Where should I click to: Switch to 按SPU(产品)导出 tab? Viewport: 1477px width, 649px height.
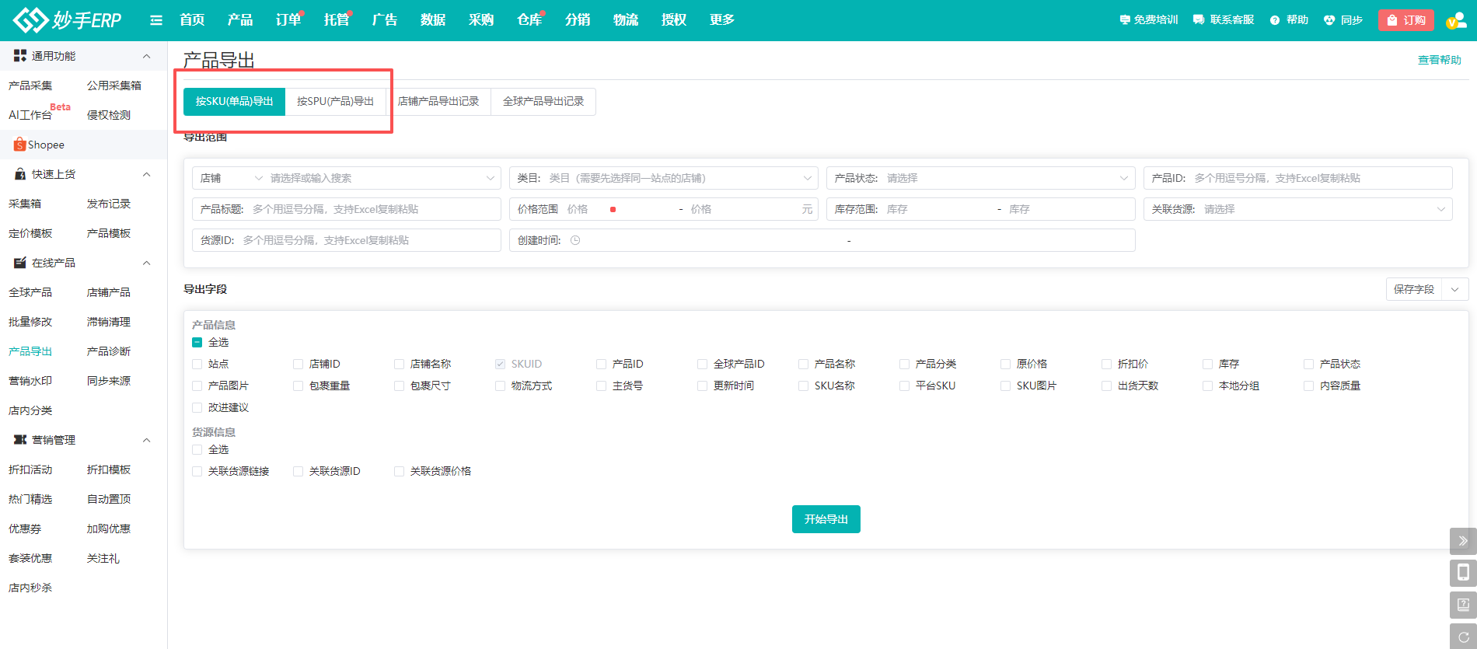[335, 101]
